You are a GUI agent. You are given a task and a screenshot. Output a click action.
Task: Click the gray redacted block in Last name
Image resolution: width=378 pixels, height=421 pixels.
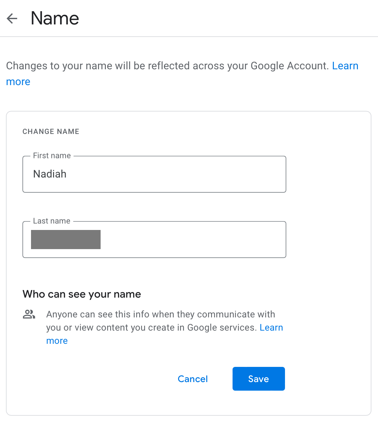[66, 240]
